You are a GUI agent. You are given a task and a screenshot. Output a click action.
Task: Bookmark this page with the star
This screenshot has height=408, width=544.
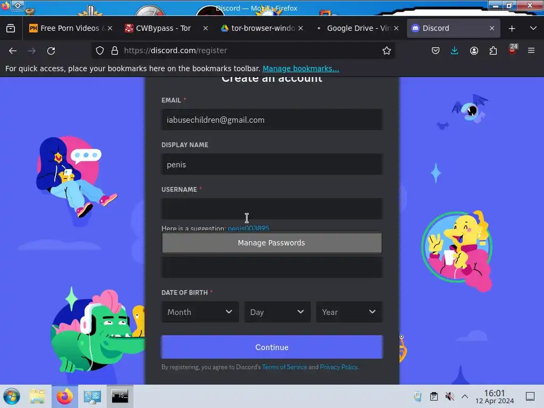point(387,50)
